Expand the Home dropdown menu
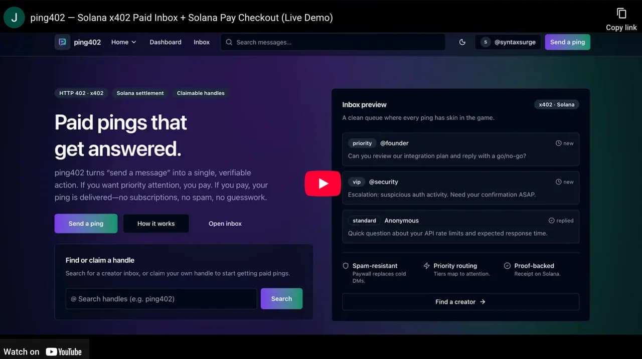 pyautogui.click(x=123, y=42)
